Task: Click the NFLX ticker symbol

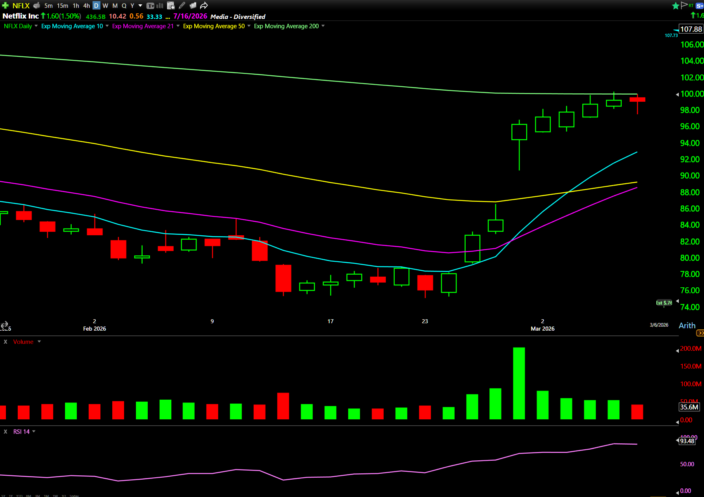Action: click(21, 6)
